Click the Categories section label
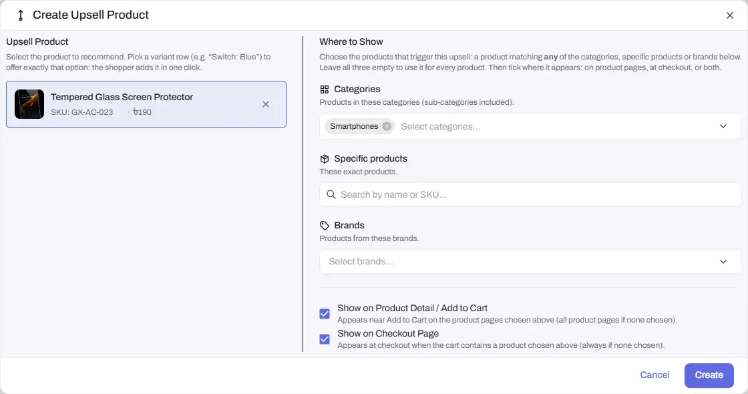748x394 pixels. click(x=357, y=89)
